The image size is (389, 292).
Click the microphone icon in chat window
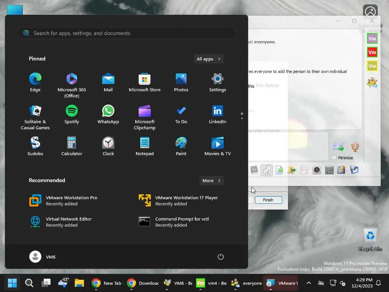click(x=355, y=147)
